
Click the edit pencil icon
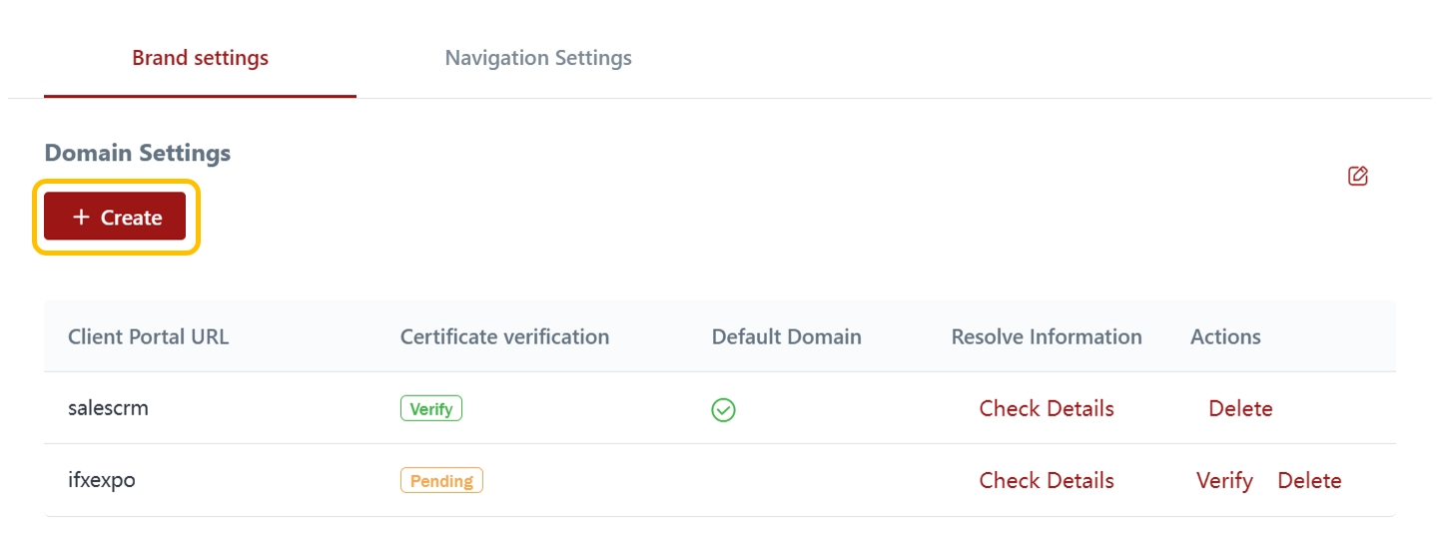1357,177
